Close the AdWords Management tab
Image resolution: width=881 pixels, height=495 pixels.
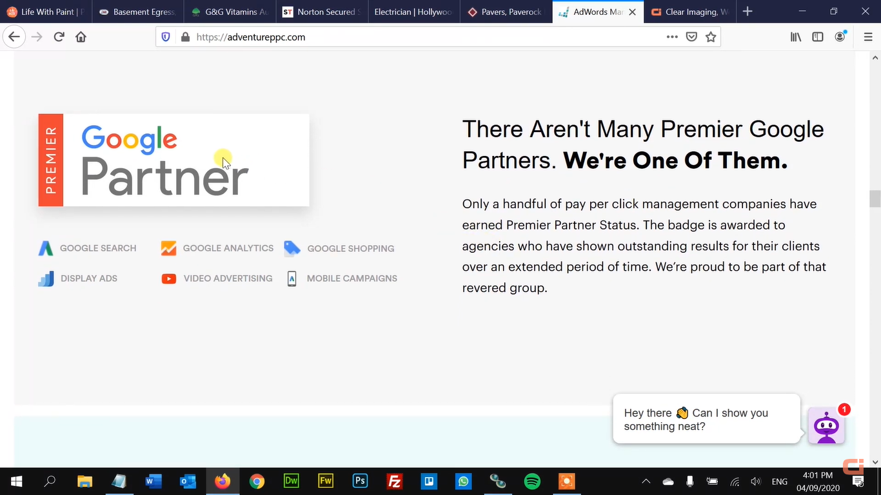pos(632,12)
